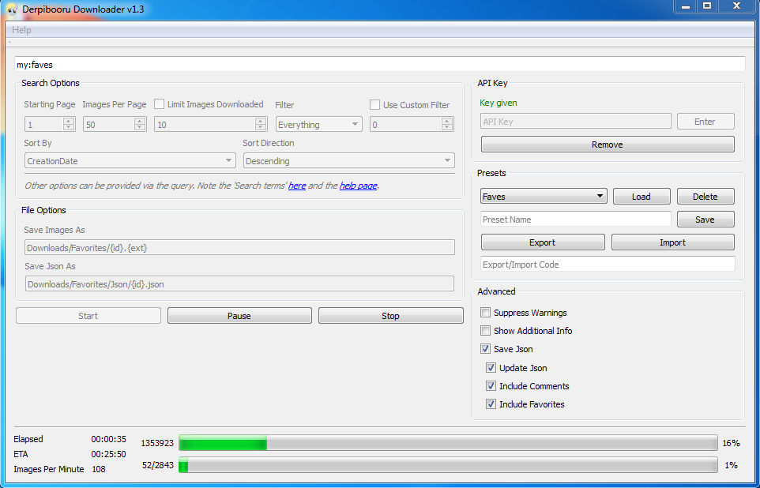The height and width of the screenshot is (488, 760).
Task: Enable Show Additional Info checkbox
Action: (485, 331)
